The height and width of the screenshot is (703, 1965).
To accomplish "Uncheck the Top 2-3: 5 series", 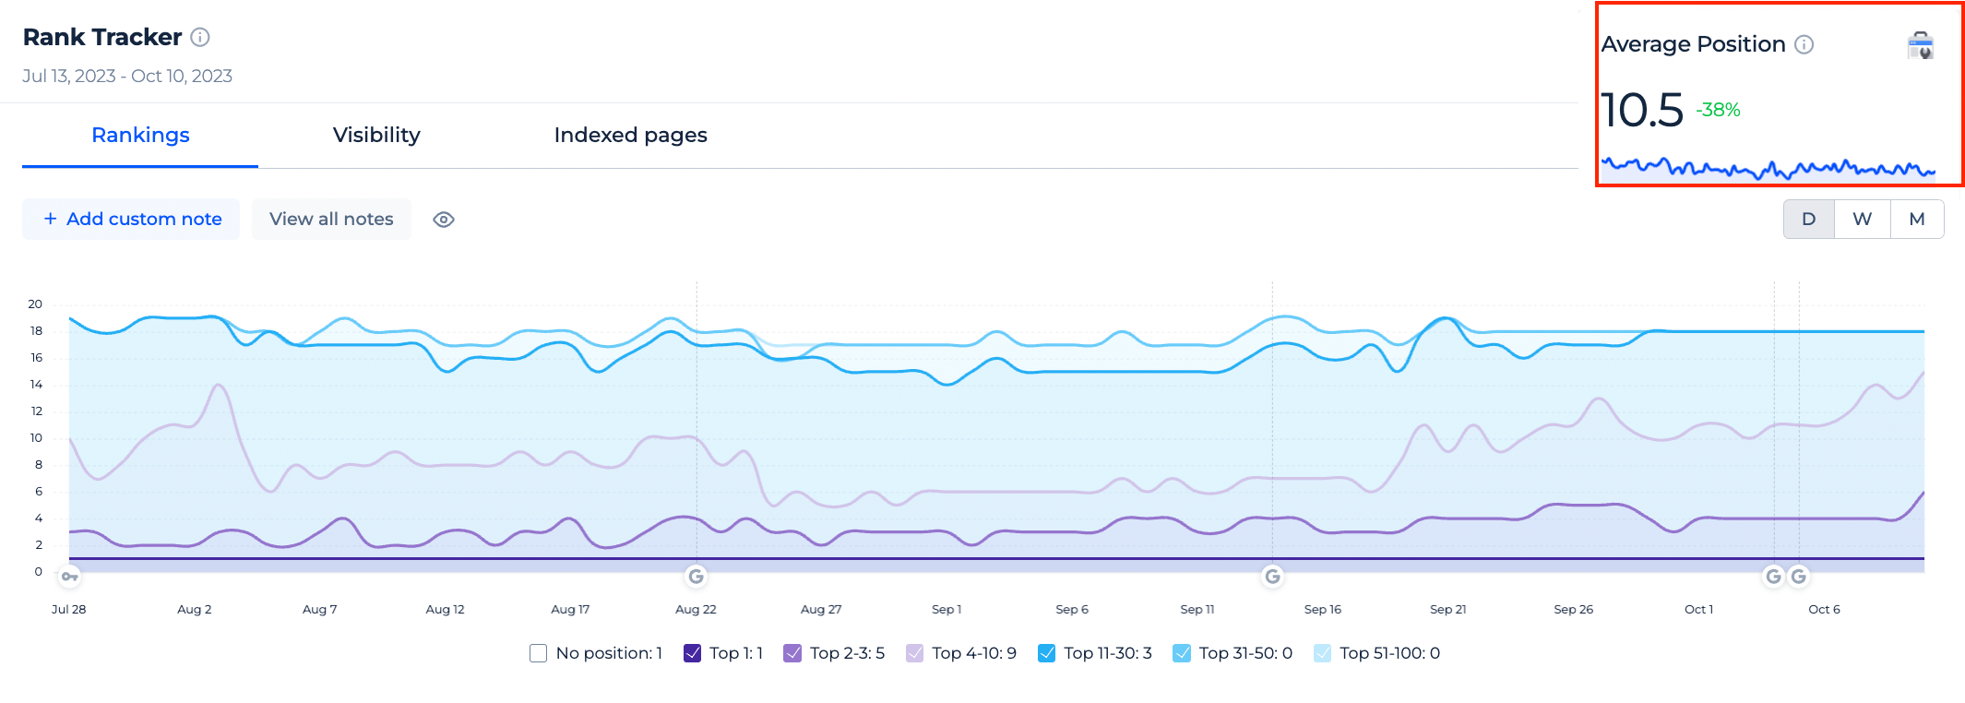I will (x=792, y=653).
